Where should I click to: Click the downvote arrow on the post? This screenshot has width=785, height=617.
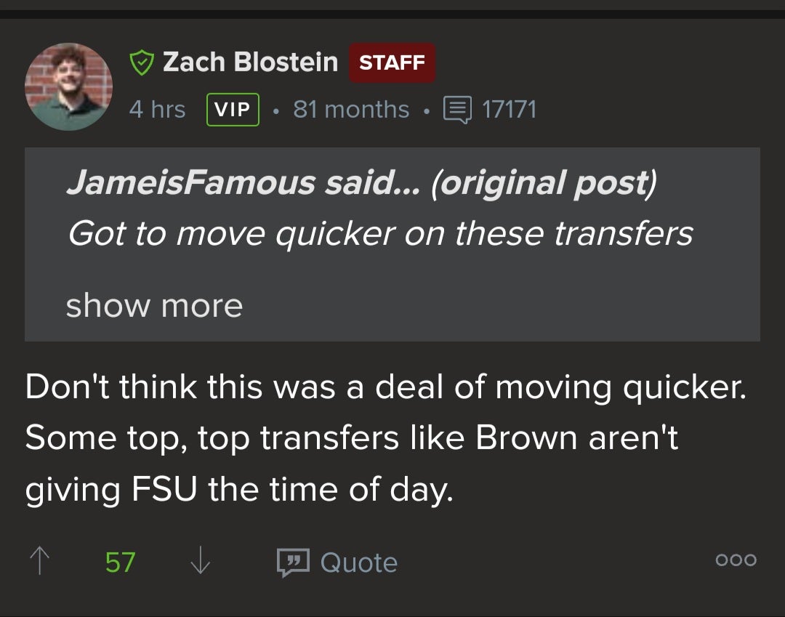coord(200,562)
